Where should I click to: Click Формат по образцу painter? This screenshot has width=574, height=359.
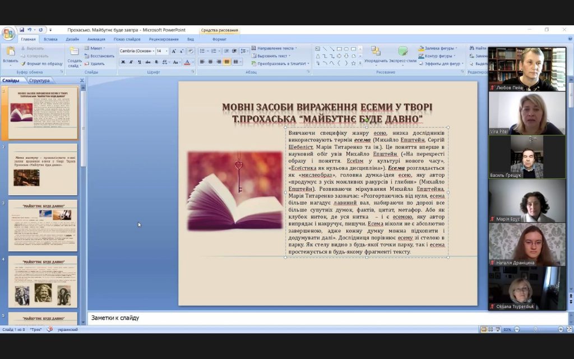tap(41, 64)
